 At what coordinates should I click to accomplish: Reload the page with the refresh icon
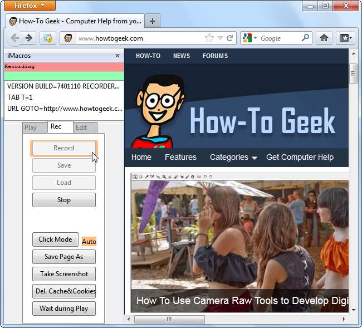point(229,38)
